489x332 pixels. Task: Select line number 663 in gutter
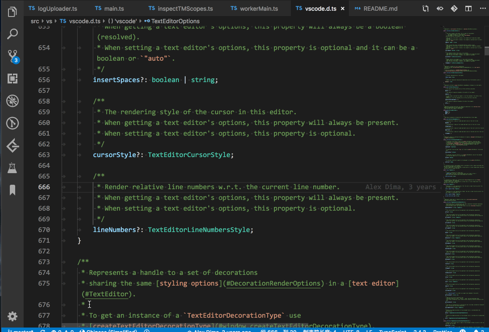coord(44,155)
